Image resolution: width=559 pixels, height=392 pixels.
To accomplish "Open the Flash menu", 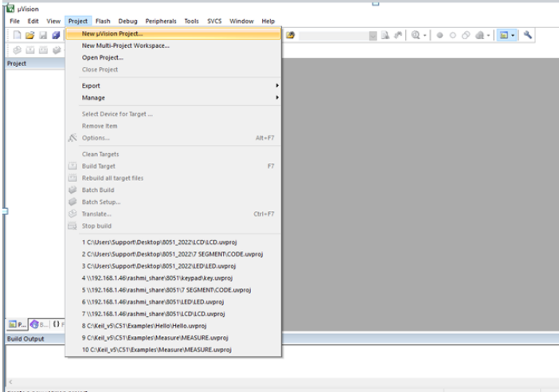I will [x=103, y=21].
